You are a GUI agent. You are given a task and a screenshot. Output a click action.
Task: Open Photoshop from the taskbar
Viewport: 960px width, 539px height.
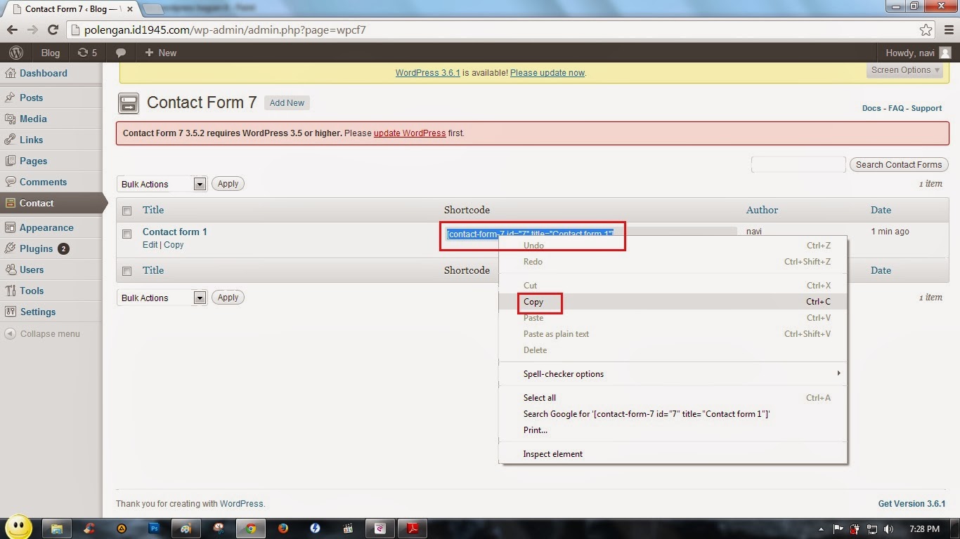click(x=155, y=528)
